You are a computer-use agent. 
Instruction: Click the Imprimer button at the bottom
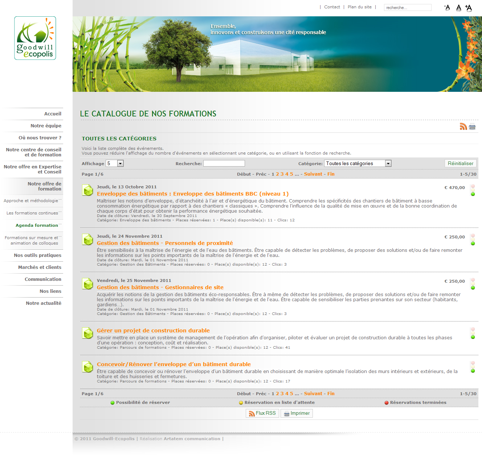click(297, 413)
